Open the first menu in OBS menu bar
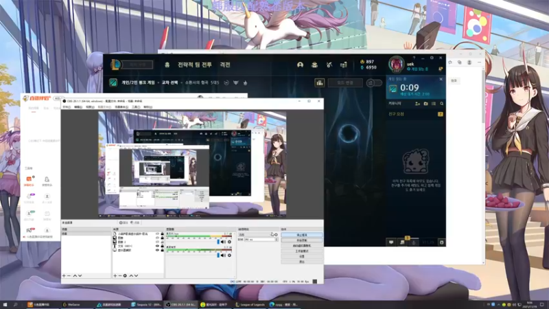549x309 pixels. pos(67,107)
